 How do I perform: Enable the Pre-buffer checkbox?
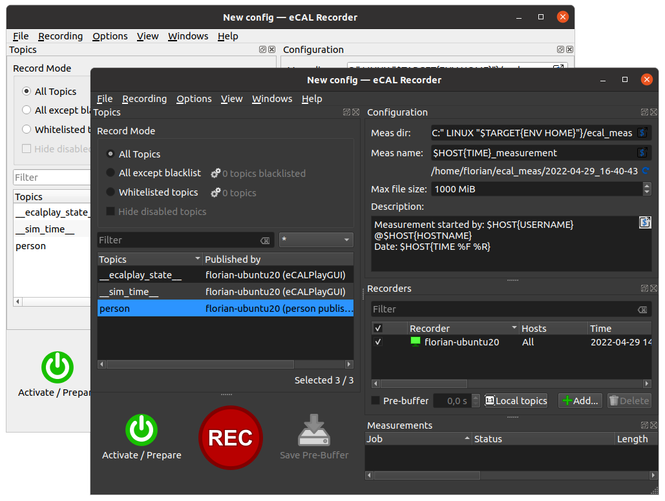(376, 401)
